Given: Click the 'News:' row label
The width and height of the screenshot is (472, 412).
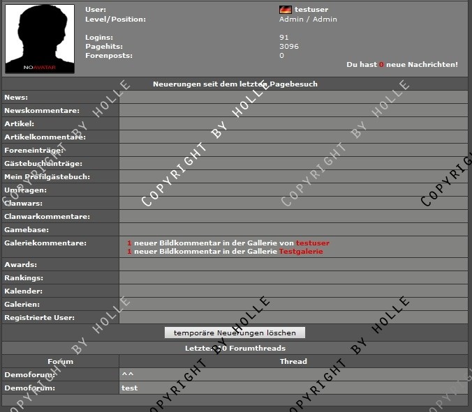Looking at the screenshot, I should click(16, 98).
